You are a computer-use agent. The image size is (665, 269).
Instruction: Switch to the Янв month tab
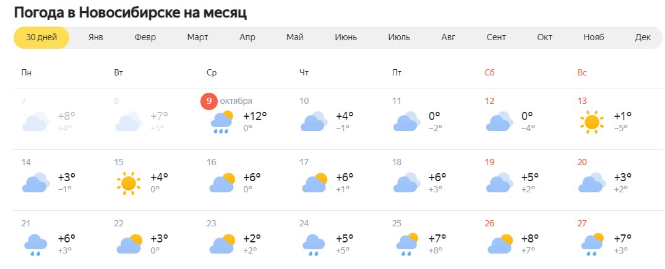[96, 37]
